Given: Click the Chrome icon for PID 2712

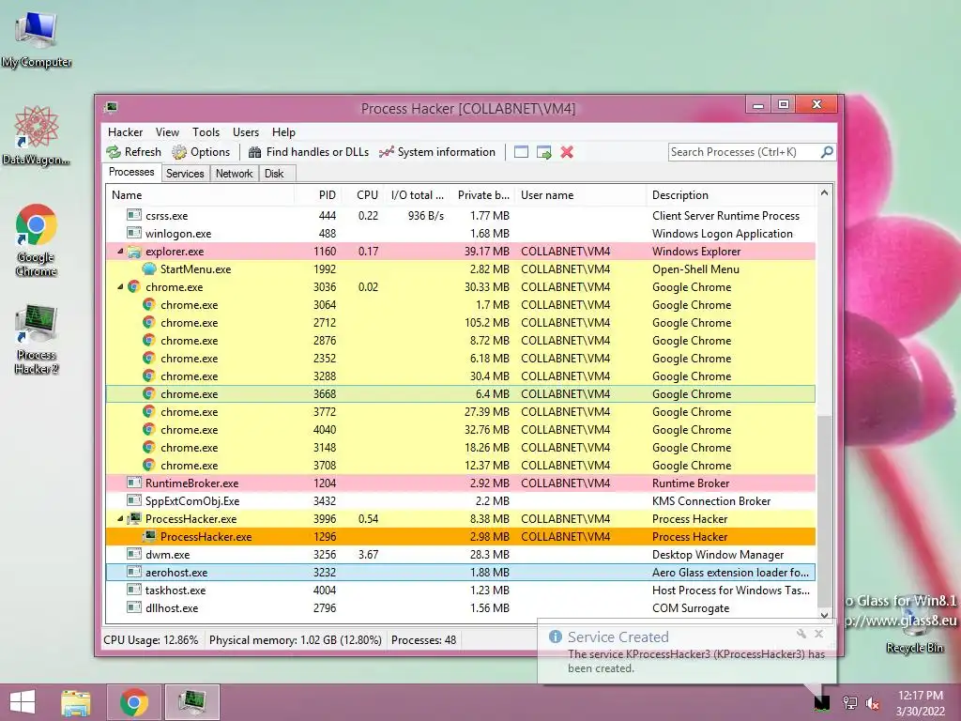Looking at the screenshot, I should 149,323.
